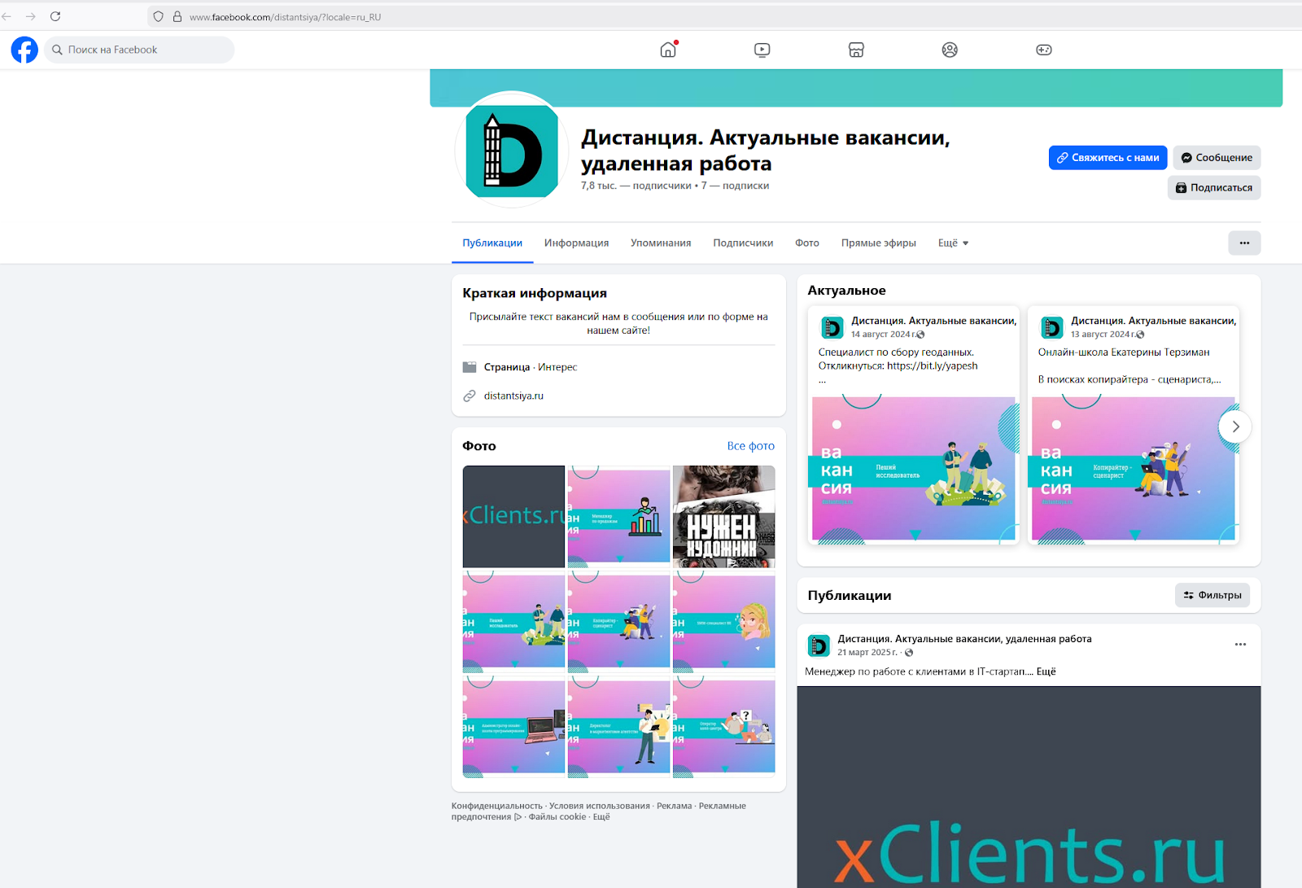Image resolution: width=1302 pixels, height=888 pixels.
Task: Open the distantsiya.ru website link
Action: coord(513,396)
